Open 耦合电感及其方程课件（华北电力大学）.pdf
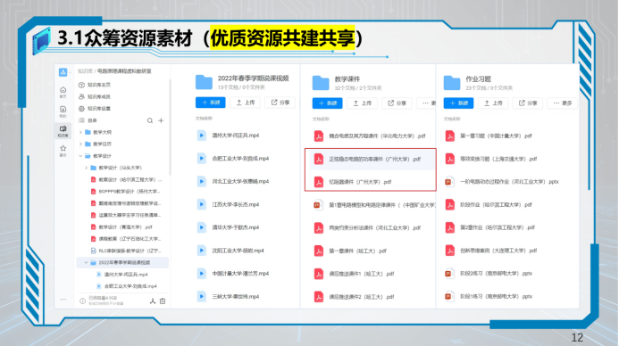Screen dimensions: 619x346 click(x=378, y=136)
